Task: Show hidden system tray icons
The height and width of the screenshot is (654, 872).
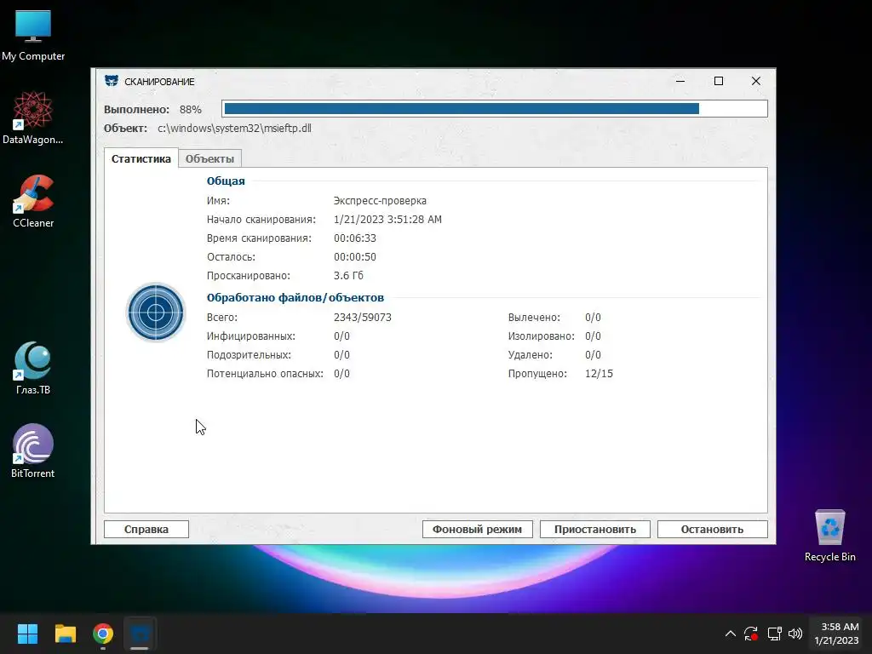Action: [x=730, y=634]
